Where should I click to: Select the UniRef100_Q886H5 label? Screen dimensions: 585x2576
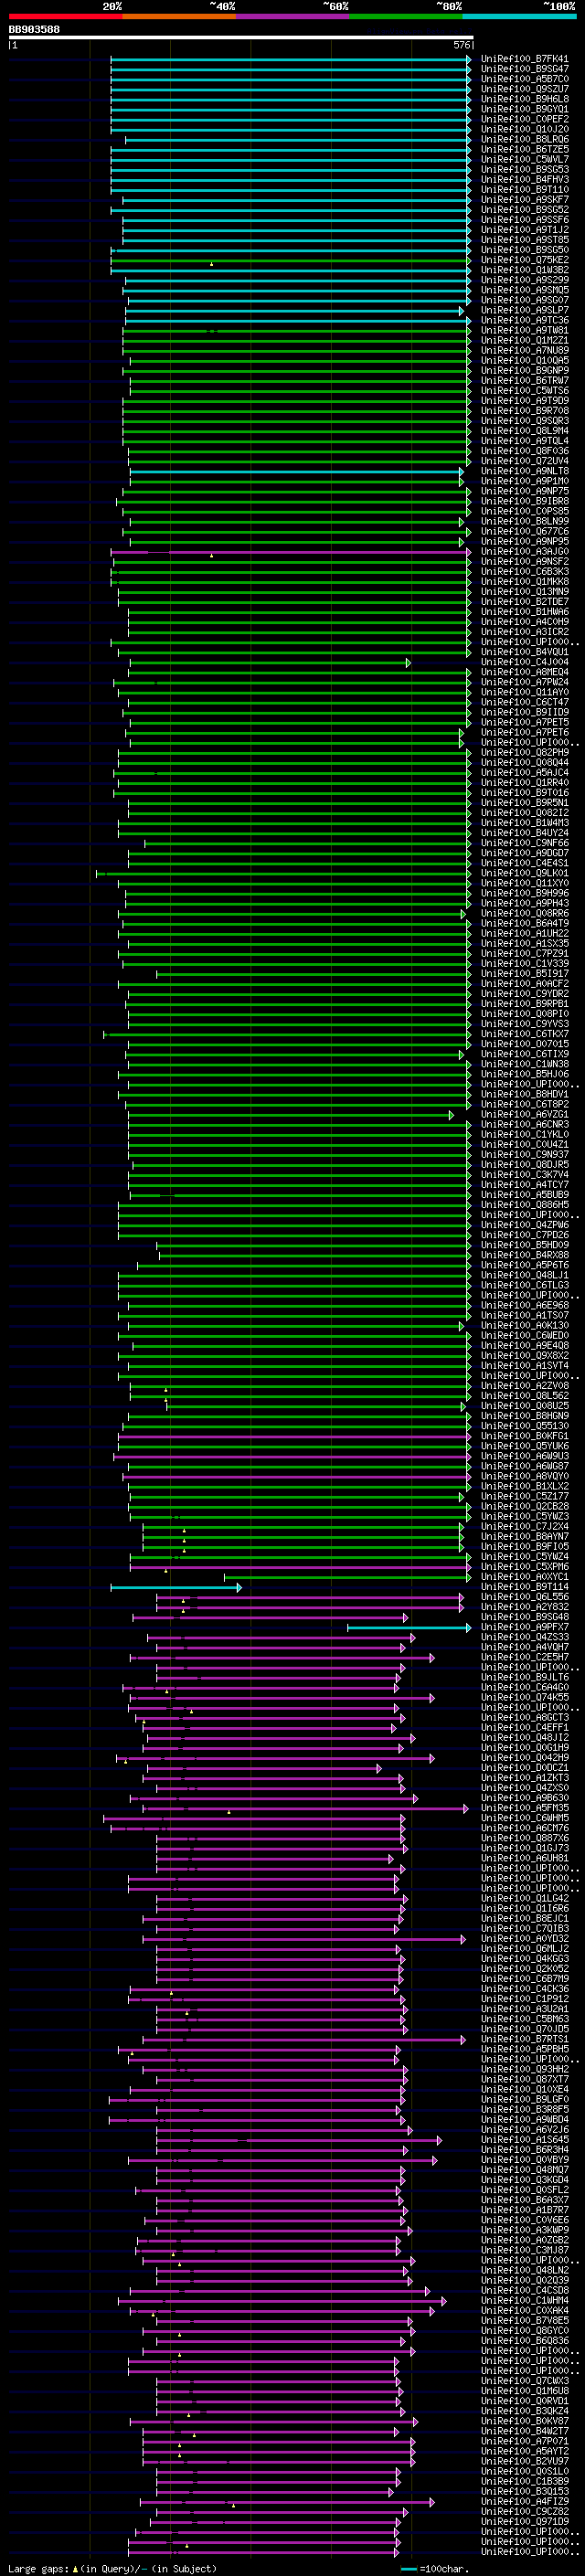(524, 1205)
